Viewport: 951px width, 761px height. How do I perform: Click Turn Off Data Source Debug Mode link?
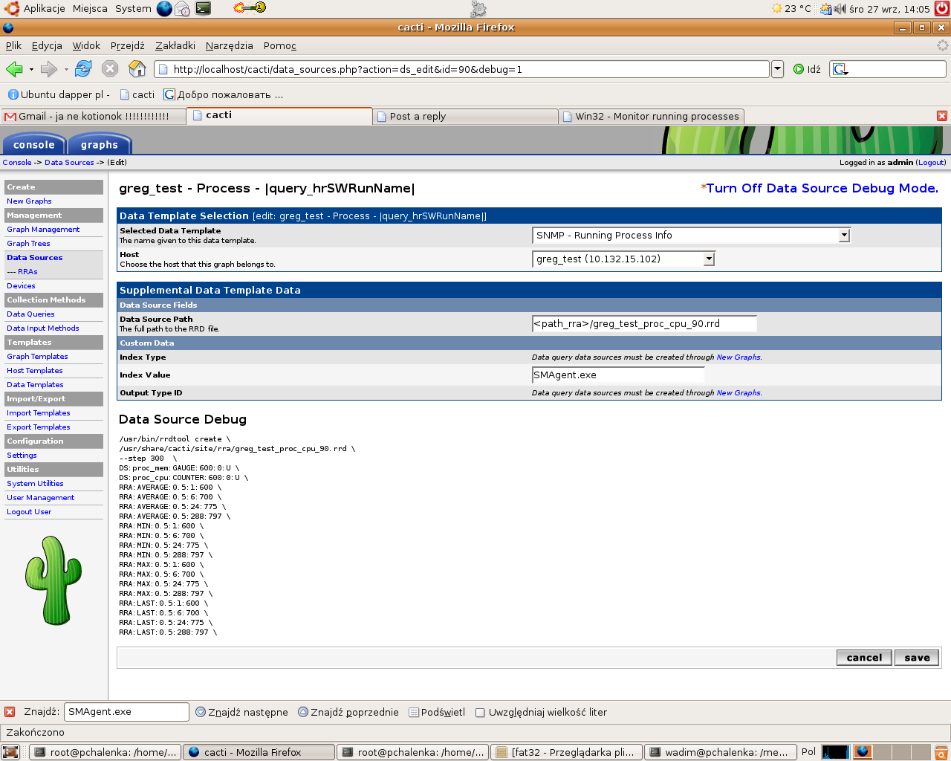[822, 188]
